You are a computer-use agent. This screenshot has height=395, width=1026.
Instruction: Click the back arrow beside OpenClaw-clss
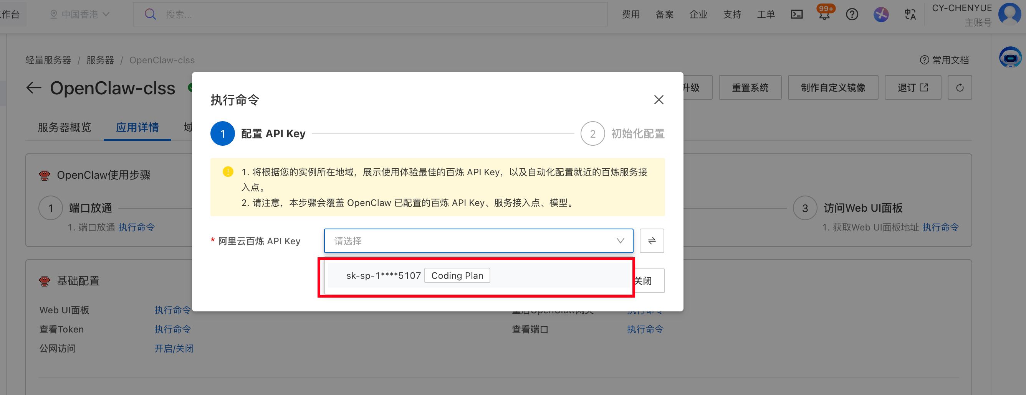34,87
